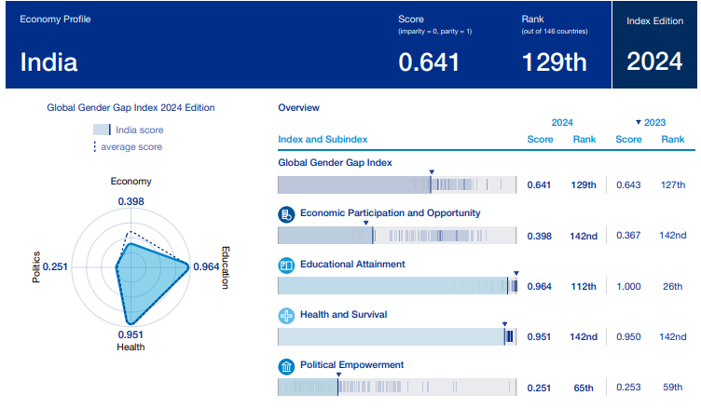Viewport: 701px width, 409px height.
Task: Click the Economic Participation and Opportunity icon
Action: 286,214
